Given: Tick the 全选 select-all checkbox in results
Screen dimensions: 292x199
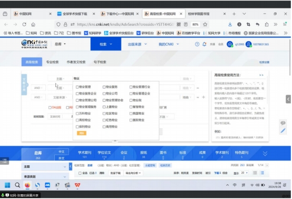Looking at the screenshot, I should [80, 173].
